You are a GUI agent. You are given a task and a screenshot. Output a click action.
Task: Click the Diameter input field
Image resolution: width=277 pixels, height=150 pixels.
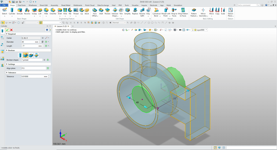tap(28, 42)
